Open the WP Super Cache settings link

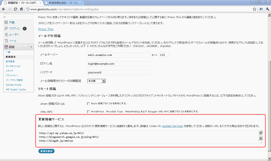click(x=16, y=89)
